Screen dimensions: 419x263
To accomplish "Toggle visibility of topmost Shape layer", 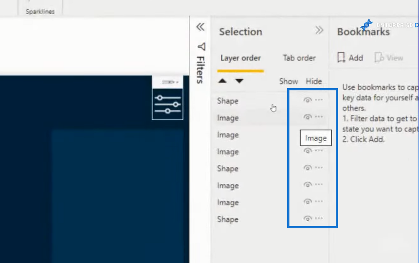I will coord(308,100).
